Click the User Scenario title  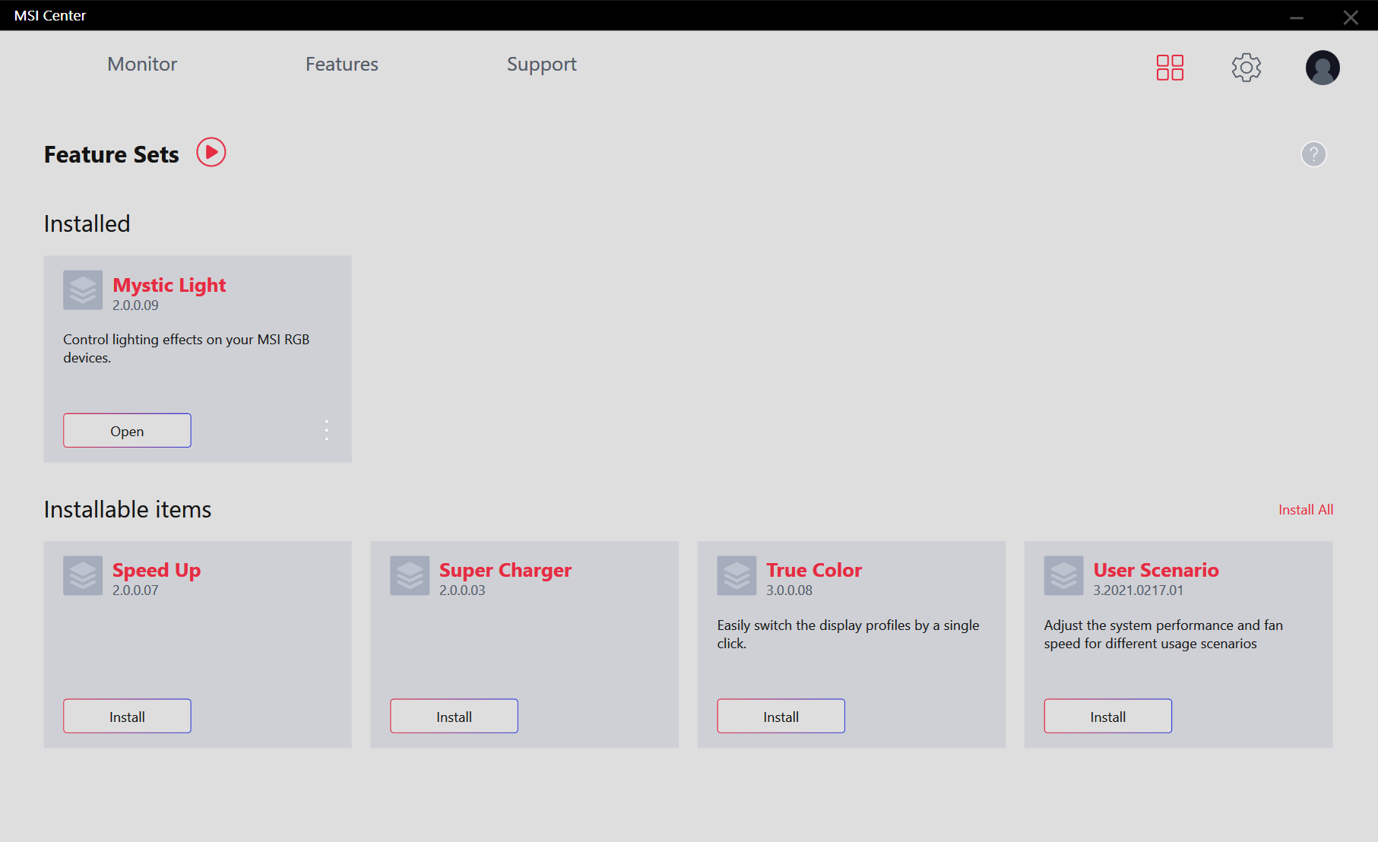point(1156,570)
